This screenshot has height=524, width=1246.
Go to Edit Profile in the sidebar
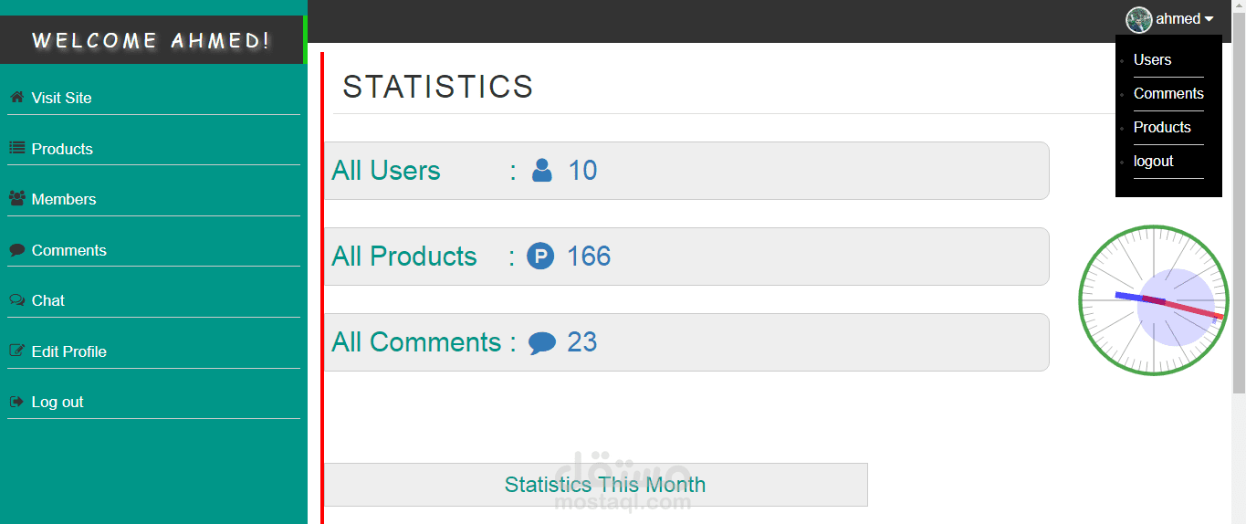[x=68, y=351]
